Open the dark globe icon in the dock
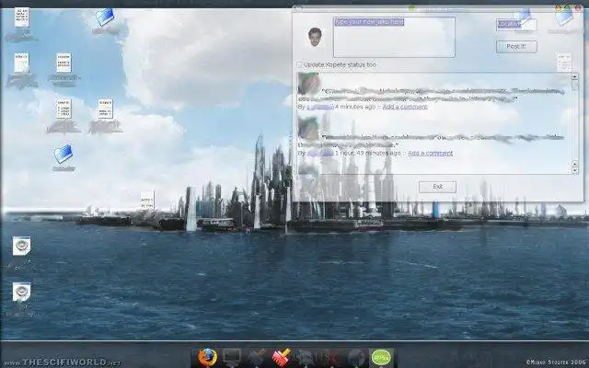 pyautogui.click(x=356, y=358)
